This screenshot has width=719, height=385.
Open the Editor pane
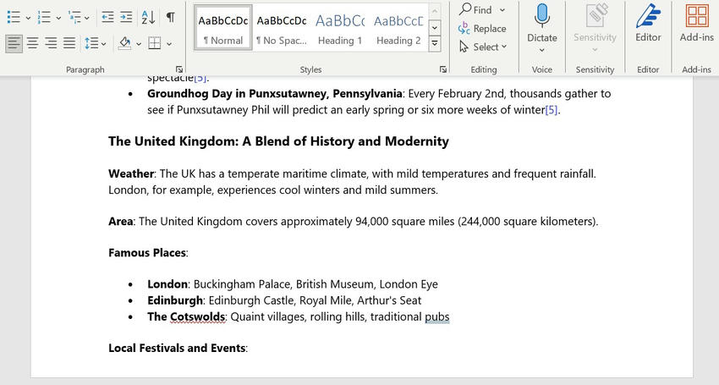click(x=648, y=23)
